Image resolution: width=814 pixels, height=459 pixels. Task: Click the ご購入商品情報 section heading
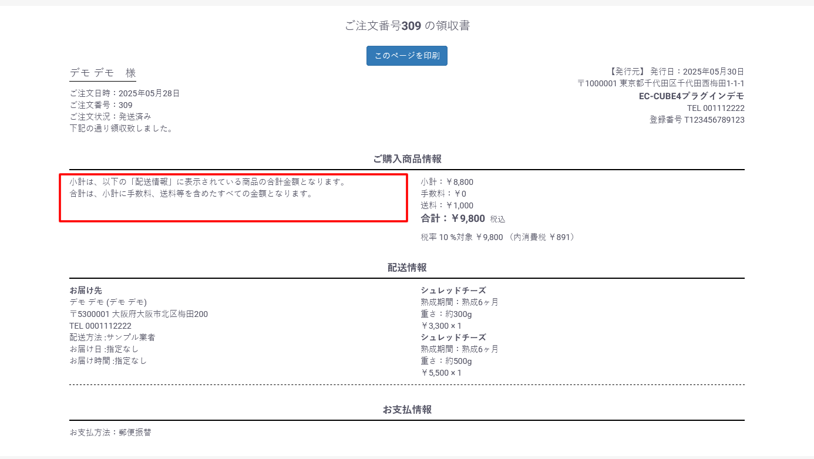point(406,159)
